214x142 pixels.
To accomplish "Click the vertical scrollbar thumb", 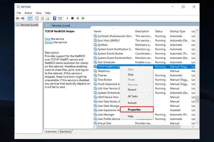I will [197, 99].
